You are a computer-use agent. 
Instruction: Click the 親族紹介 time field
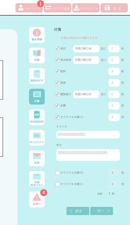click(x=86, y=94)
